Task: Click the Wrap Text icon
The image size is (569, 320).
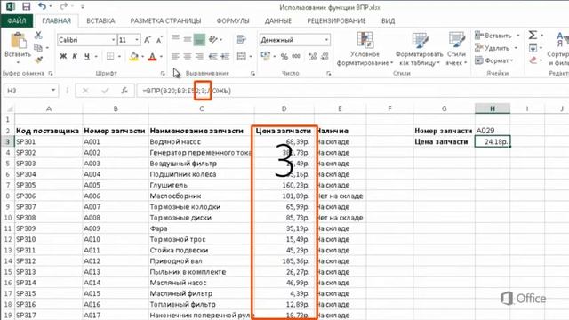Action: pyautogui.click(x=241, y=39)
